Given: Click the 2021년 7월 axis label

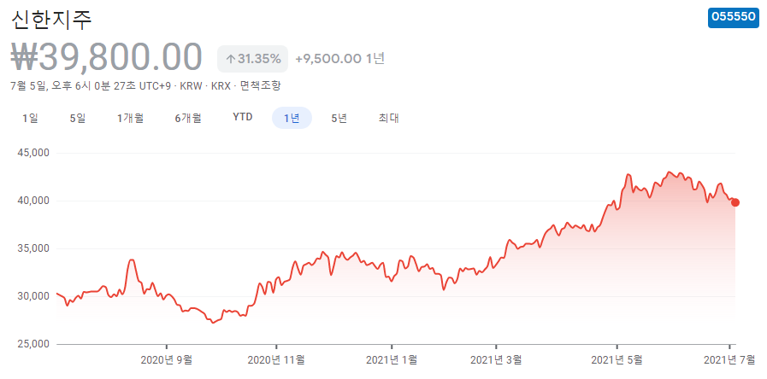Looking at the screenshot, I should point(730,360).
